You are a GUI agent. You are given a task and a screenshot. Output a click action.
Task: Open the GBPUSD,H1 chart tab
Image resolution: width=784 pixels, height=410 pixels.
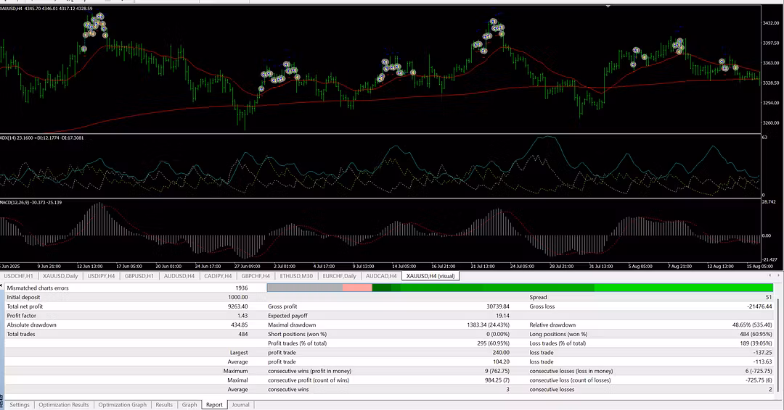[x=139, y=276]
